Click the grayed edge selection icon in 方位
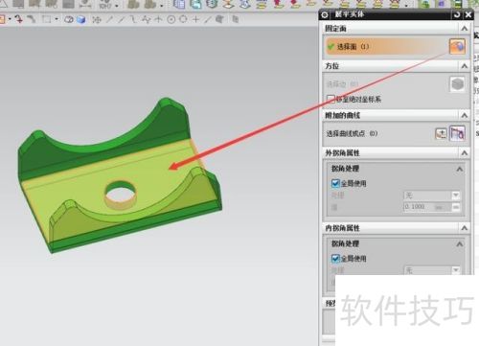 click(x=457, y=84)
